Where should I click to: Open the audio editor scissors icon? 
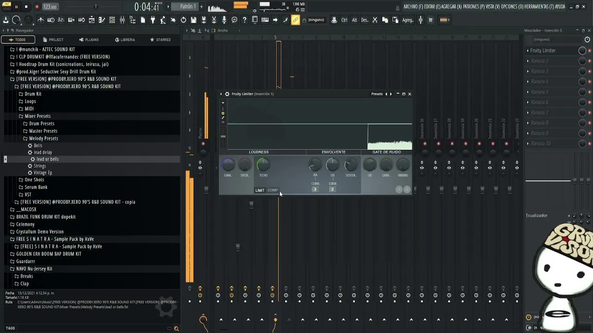tap(214, 20)
